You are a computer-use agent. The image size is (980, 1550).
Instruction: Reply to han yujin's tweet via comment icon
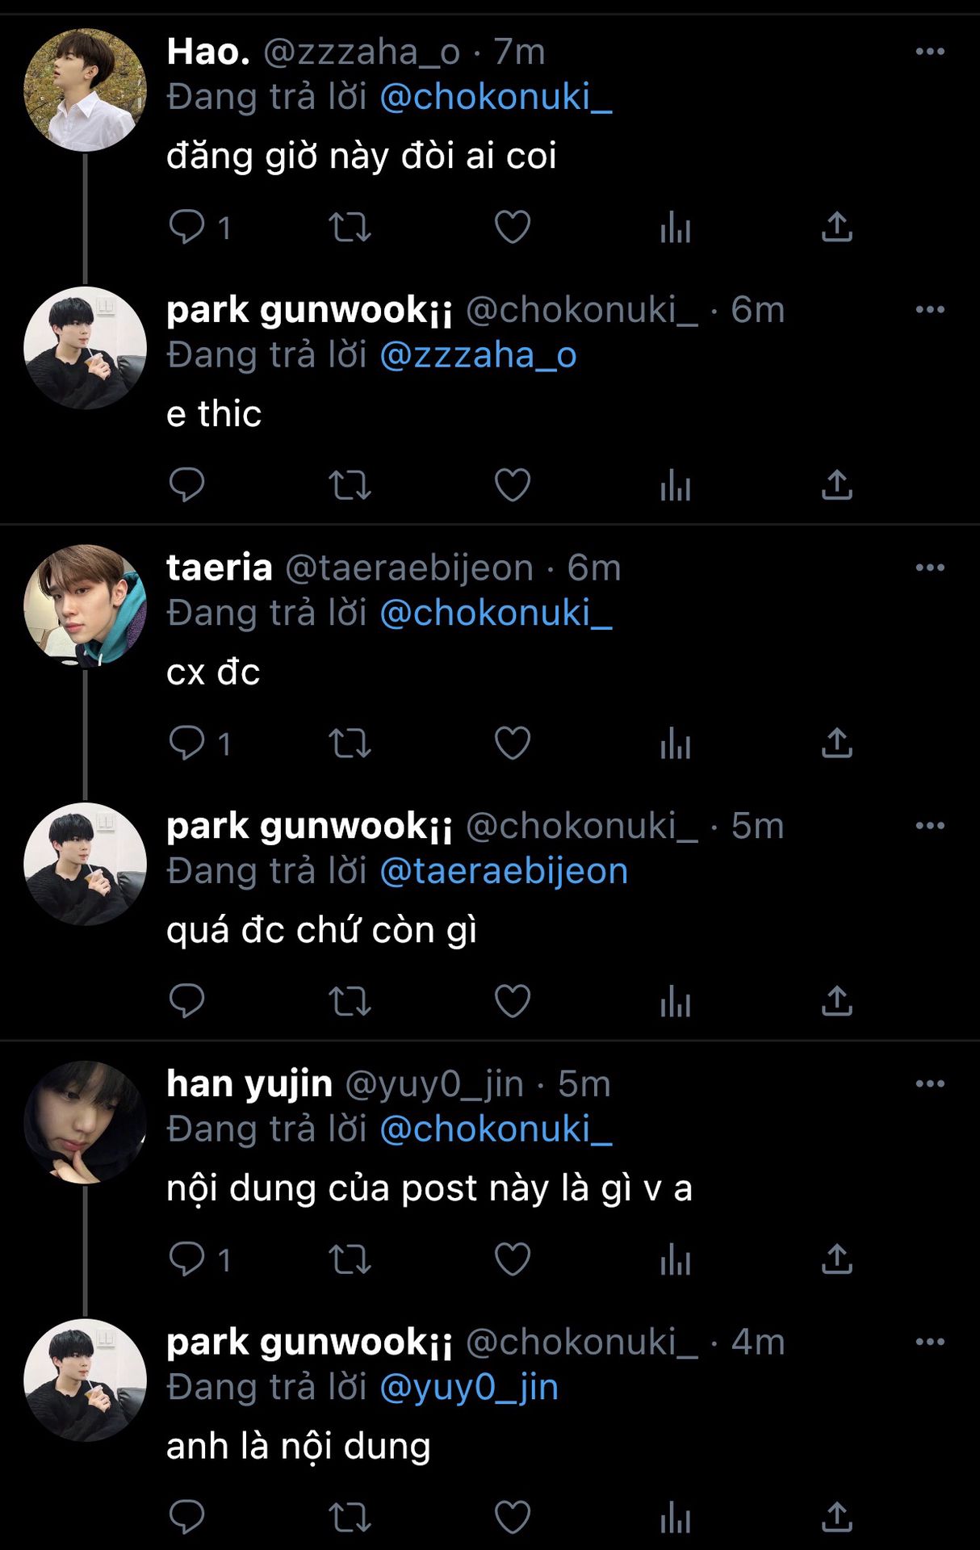coord(186,1259)
